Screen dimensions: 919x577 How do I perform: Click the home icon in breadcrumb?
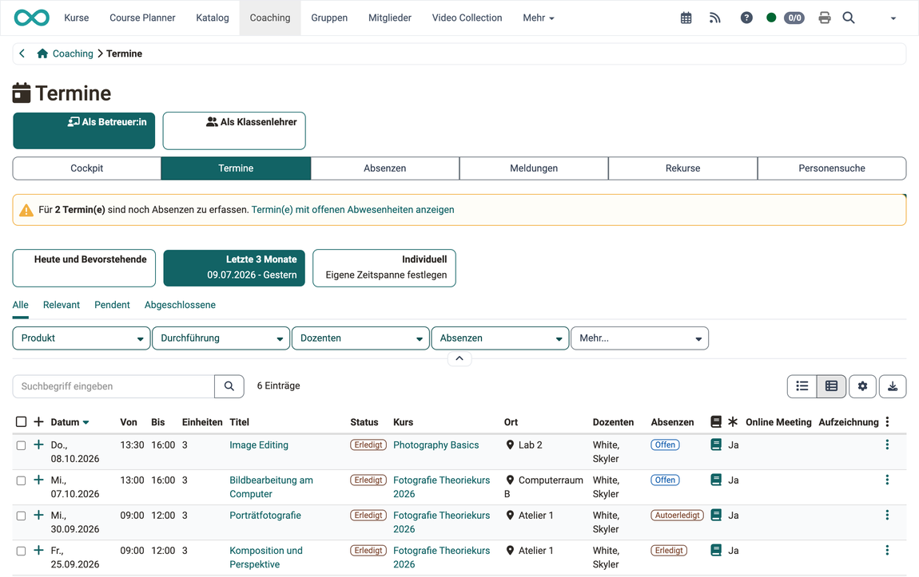coord(42,53)
